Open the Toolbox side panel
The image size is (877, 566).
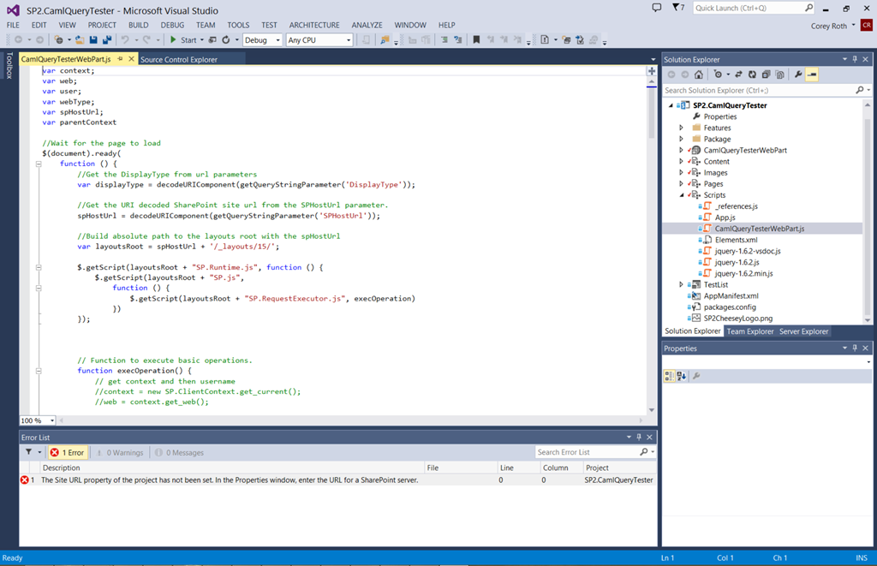9,65
